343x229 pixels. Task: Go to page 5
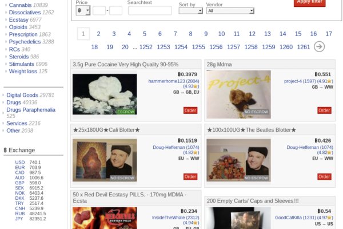point(145,34)
